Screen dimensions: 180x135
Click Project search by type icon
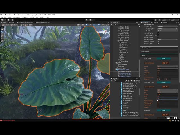(129, 81)
